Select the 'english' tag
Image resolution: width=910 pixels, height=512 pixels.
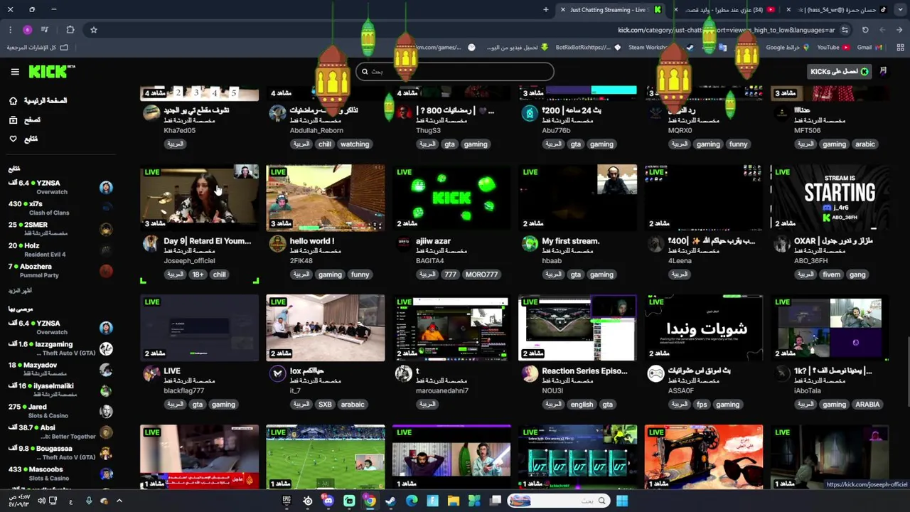[582, 405]
